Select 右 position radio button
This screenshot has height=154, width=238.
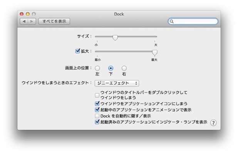pos(124,68)
